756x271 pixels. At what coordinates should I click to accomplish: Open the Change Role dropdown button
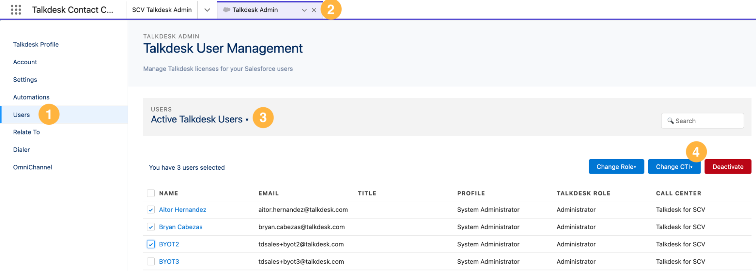point(616,167)
